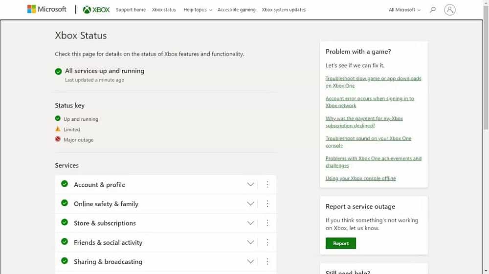
Task: Click the Problem with a game? heading
Action: pyautogui.click(x=358, y=52)
